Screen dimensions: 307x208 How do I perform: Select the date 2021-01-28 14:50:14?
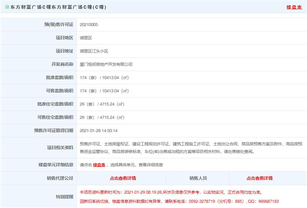click(98, 131)
